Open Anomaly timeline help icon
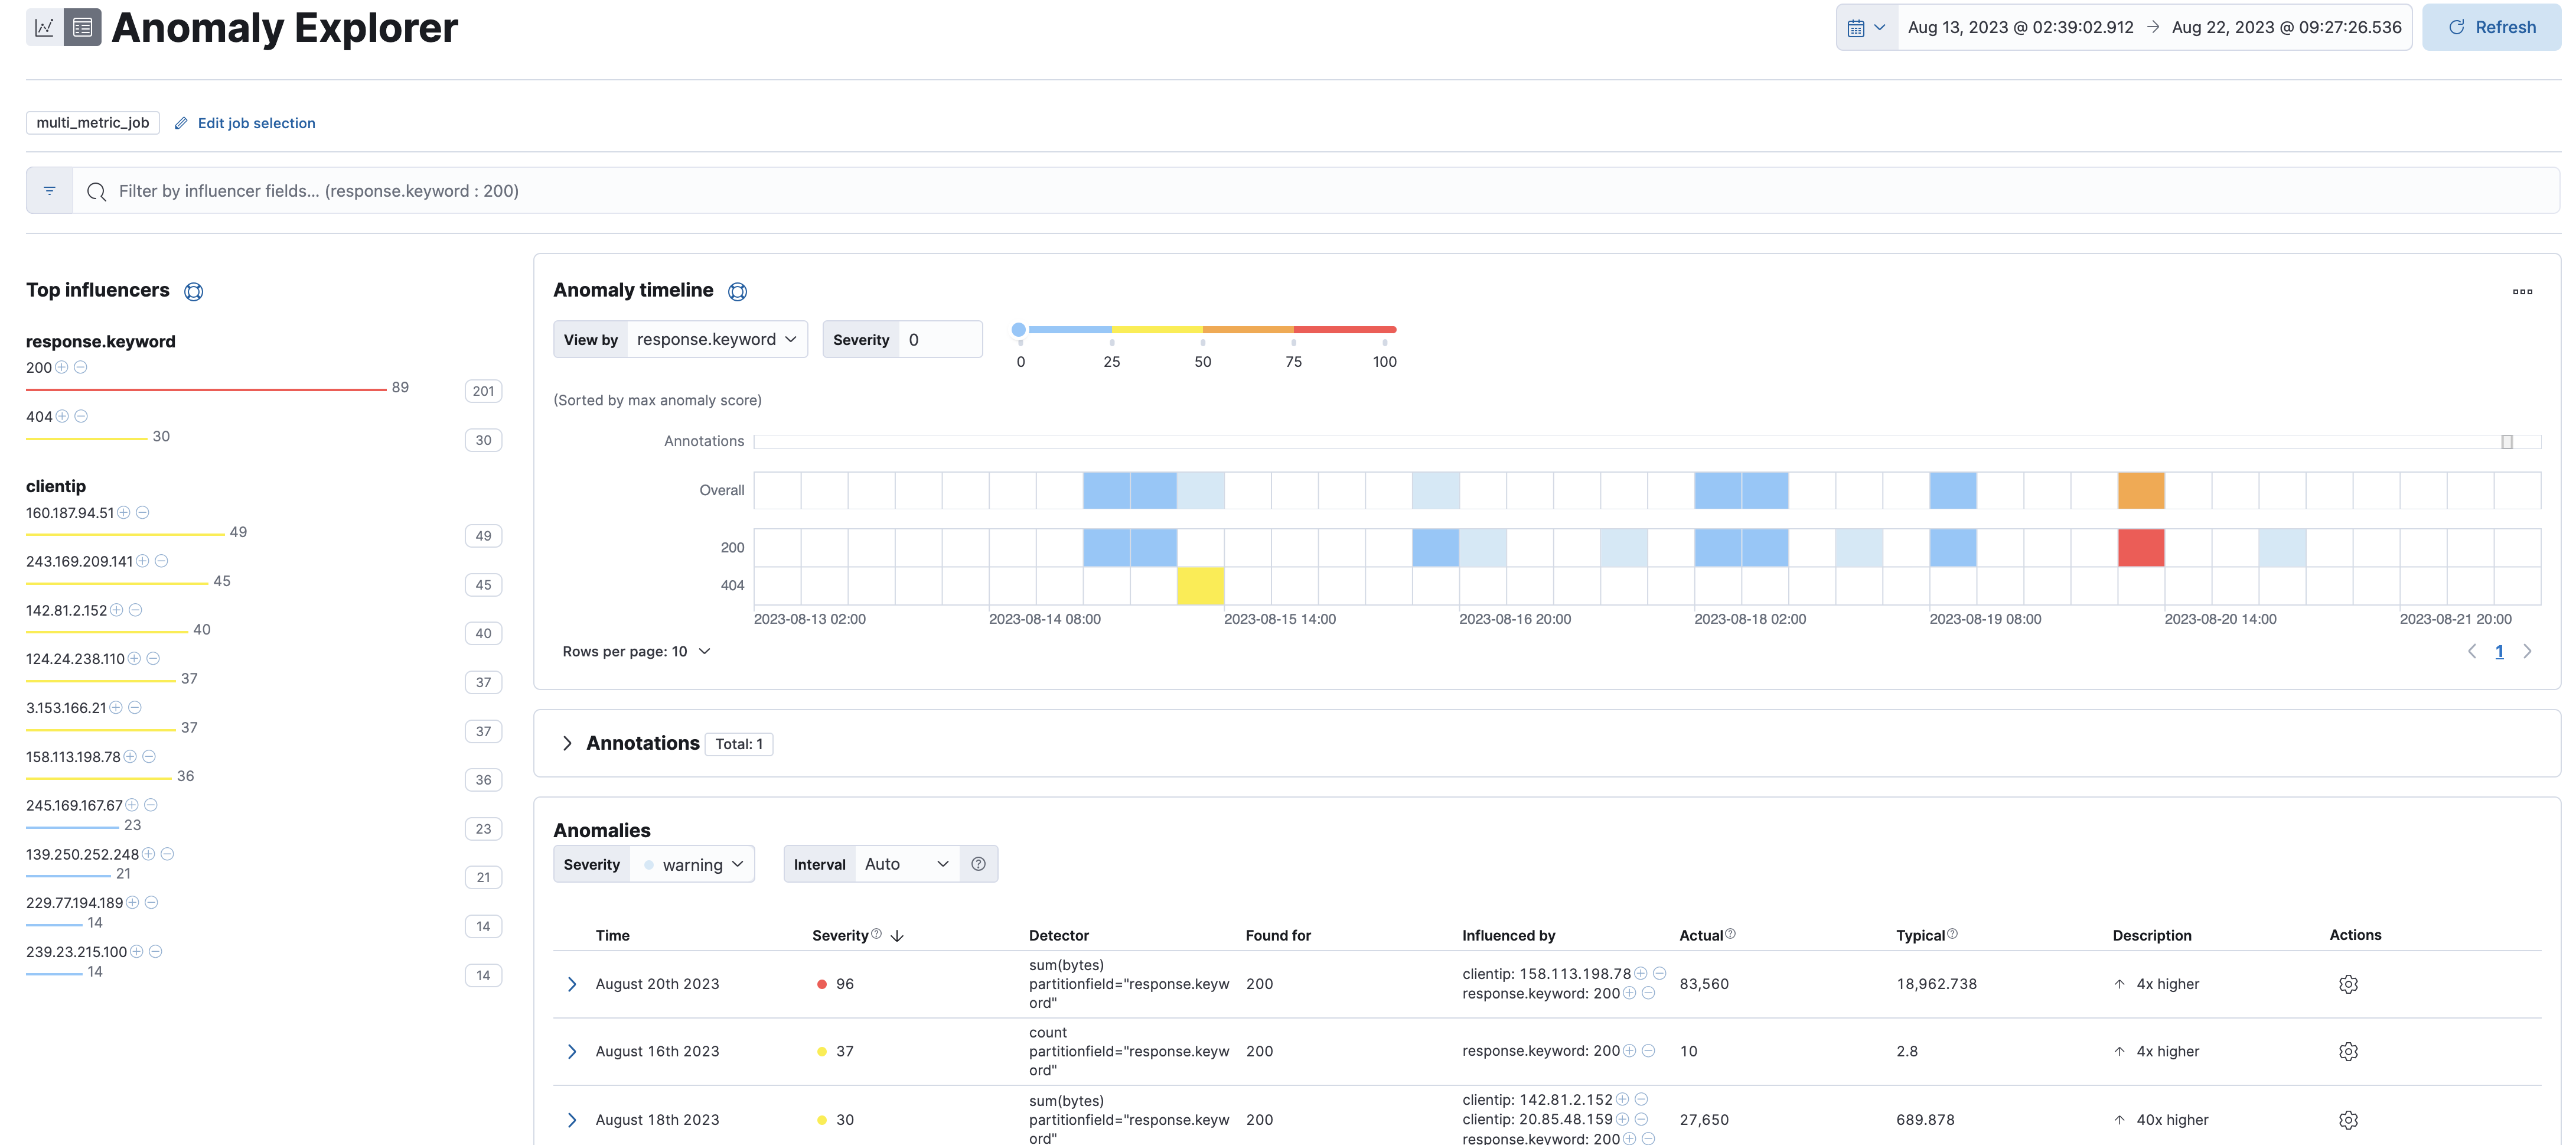The width and height of the screenshot is (2576, 1145). pos(737,291)
